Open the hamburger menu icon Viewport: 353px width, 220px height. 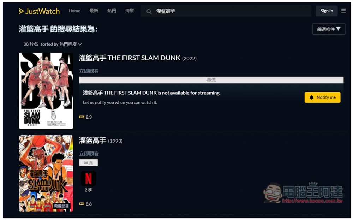343,11
